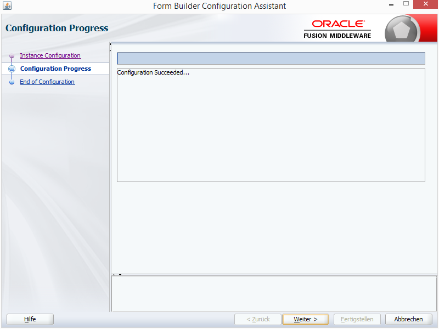Click the Fertigstellen button
The image size is (439, 329).
357,319
